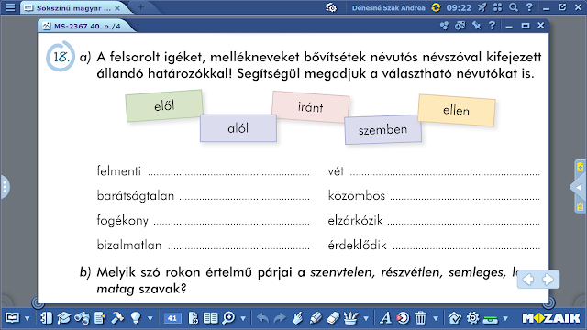This screenshot has height=330, width=587.
Task: Open the hamburger main menu
Action: pos(10,7)
